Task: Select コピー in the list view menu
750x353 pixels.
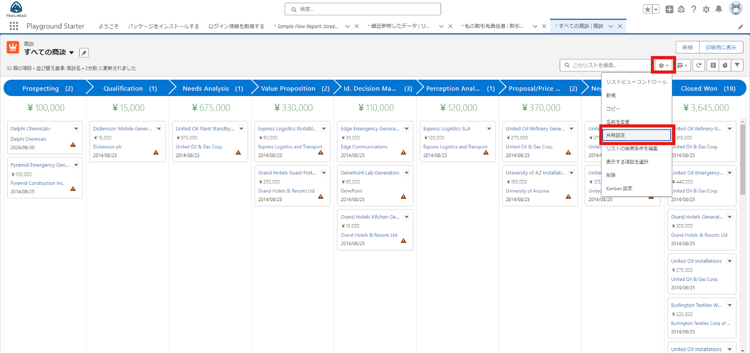Action: pyautogui.click(x=637, y=109)
